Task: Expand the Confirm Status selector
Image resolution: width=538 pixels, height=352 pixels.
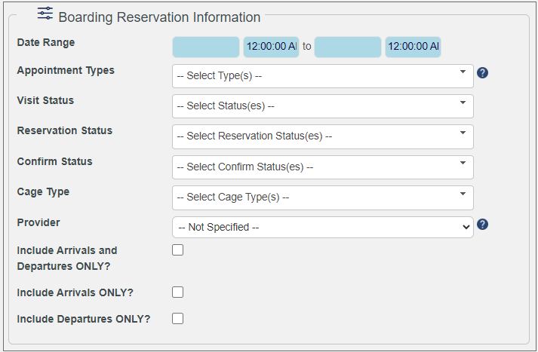Action: click(322, 167)
